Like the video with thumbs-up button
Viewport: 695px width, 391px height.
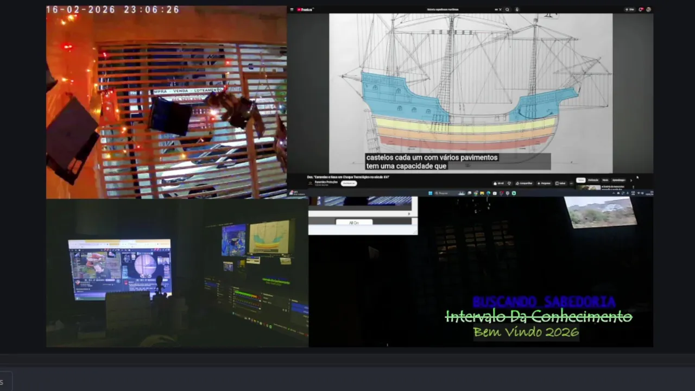pos(499,183)
